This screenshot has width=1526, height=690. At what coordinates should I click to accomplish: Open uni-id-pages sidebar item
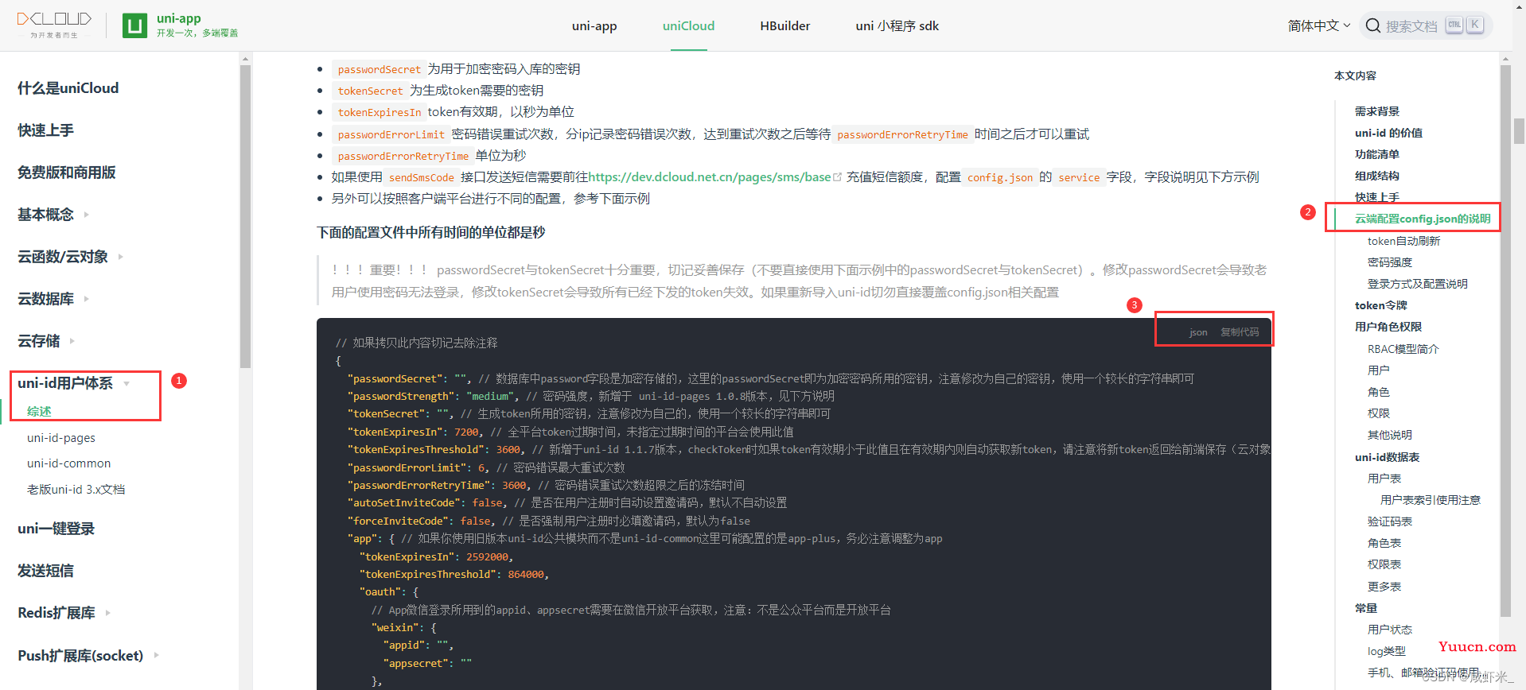click(x=61, y=438)
